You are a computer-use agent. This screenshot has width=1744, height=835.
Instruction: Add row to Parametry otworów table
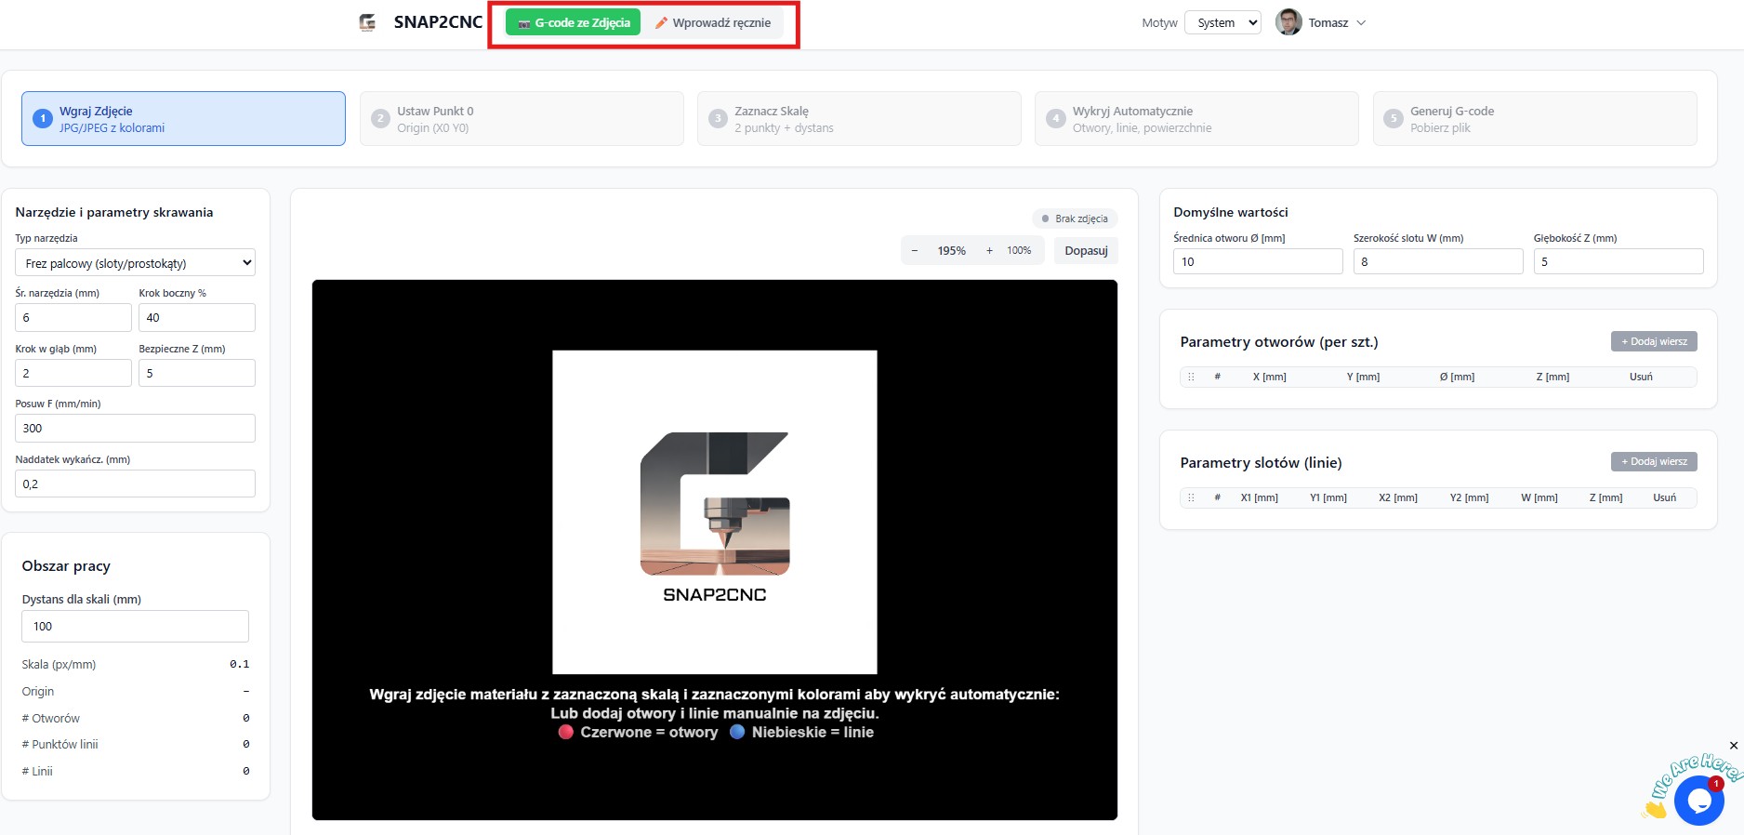1654,341
